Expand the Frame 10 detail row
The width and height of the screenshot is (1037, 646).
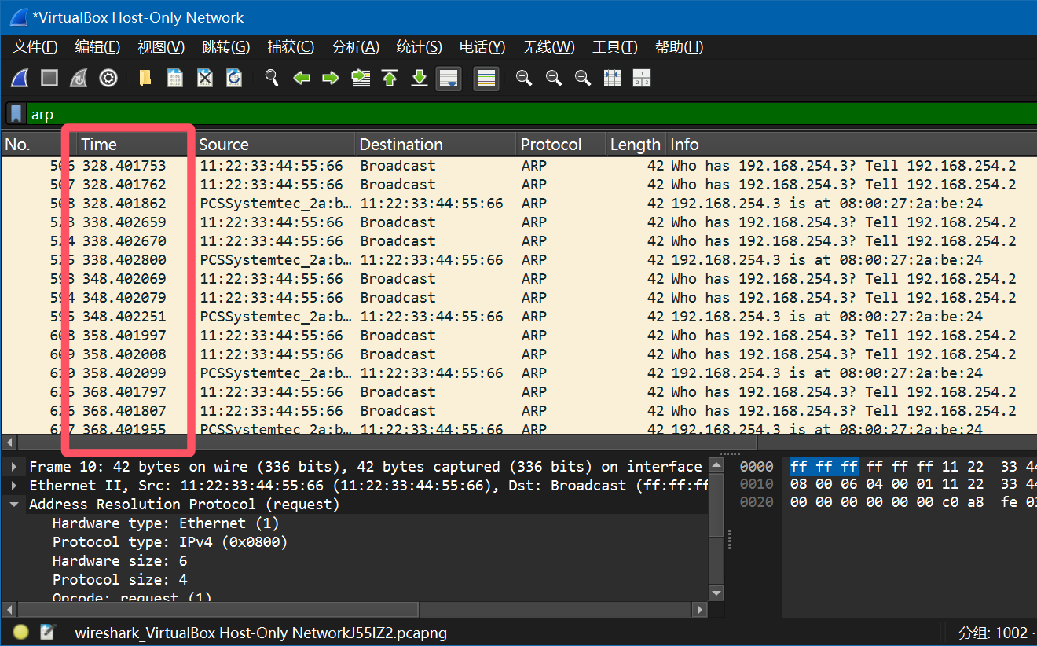[14, 467]
